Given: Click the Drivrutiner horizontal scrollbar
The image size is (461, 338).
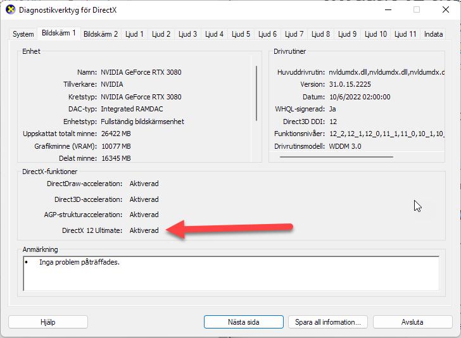Looking at the screenshot, I should pyautogui.click(x=336, y=156).
